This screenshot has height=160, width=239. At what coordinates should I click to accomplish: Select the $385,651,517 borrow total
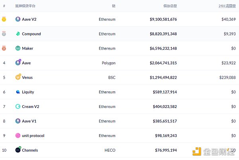(165, 121)
